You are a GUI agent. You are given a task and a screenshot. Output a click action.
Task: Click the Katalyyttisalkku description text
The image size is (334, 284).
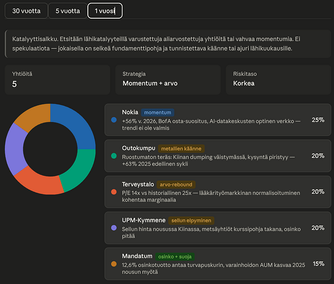pos(156,44)
